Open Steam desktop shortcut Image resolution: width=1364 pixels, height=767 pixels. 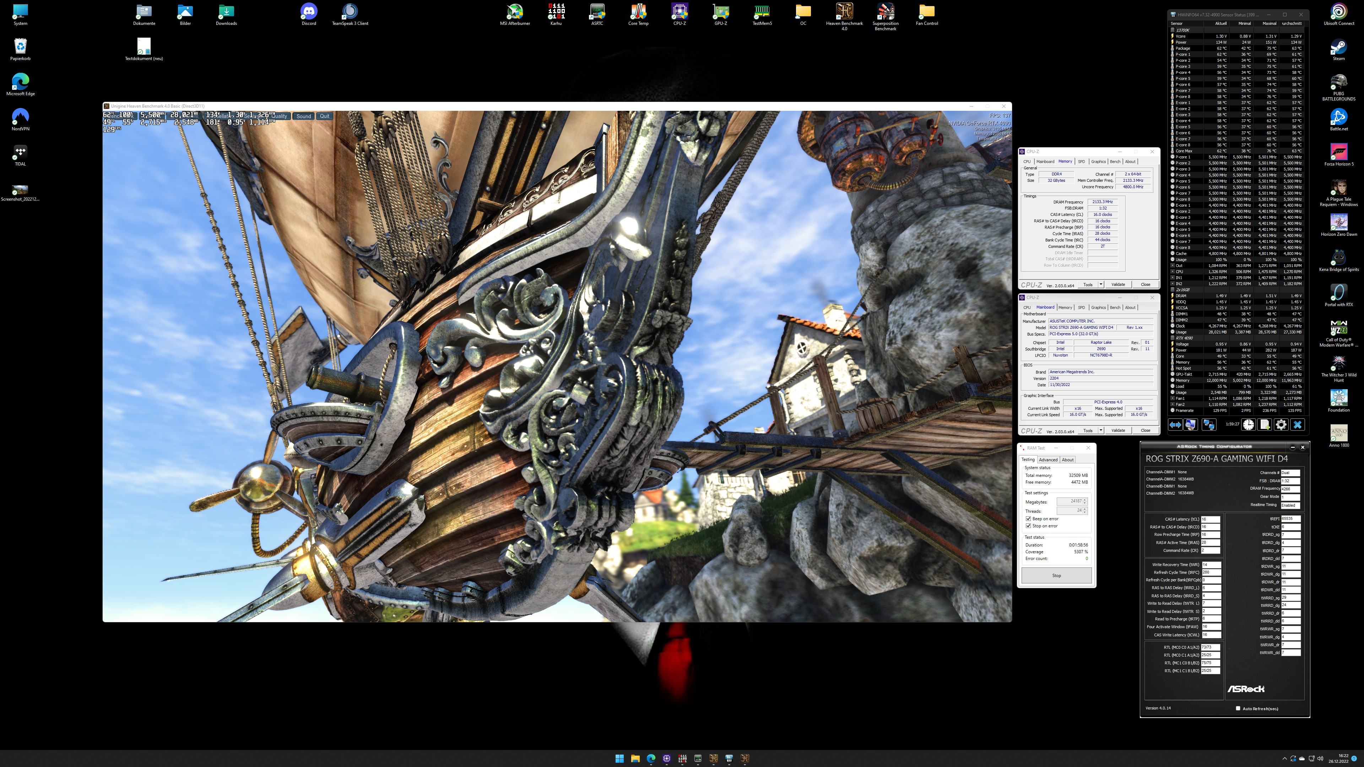pyautogui.click(x=1338, y=50)
